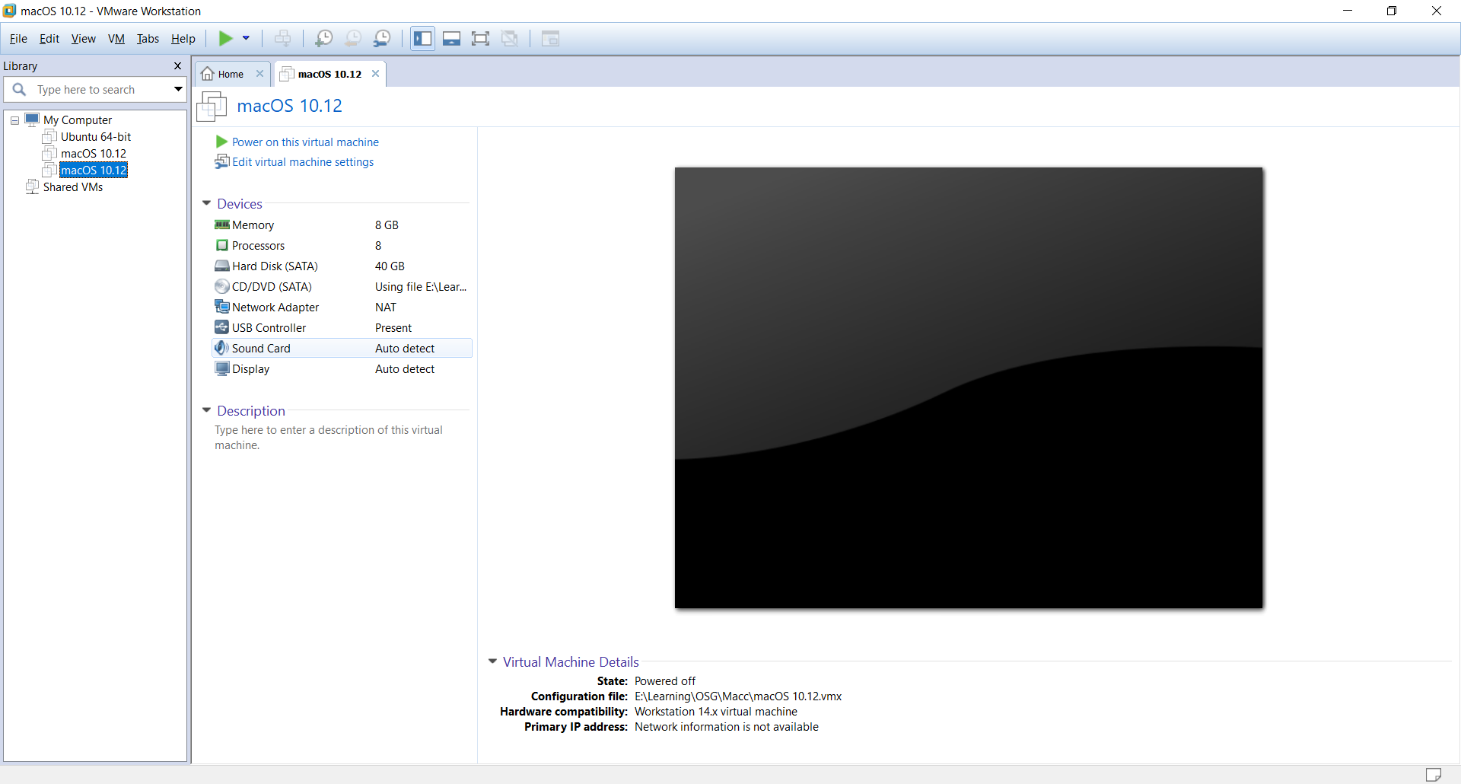This screenshot has width=1461, height=784.
Task: Collapse the Description section
Action: (x=206, y=410)
